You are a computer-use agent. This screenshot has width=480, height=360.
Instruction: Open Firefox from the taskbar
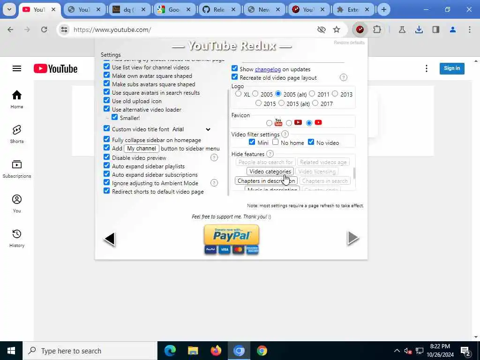(x=216, y=351)
